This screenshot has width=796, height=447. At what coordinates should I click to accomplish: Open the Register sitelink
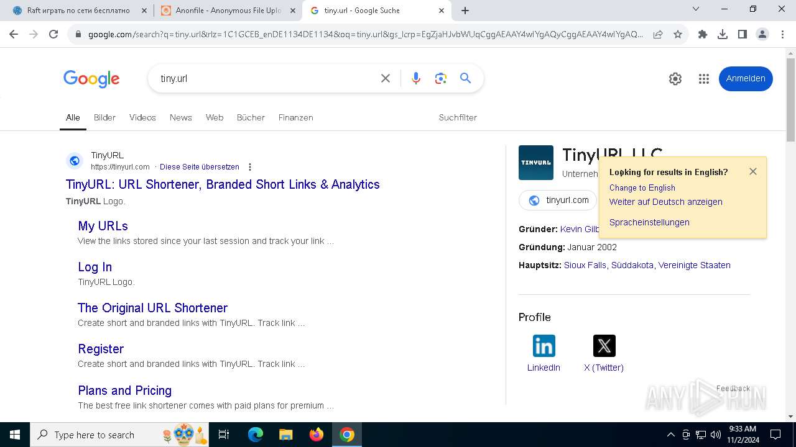(x=101, y=349)
